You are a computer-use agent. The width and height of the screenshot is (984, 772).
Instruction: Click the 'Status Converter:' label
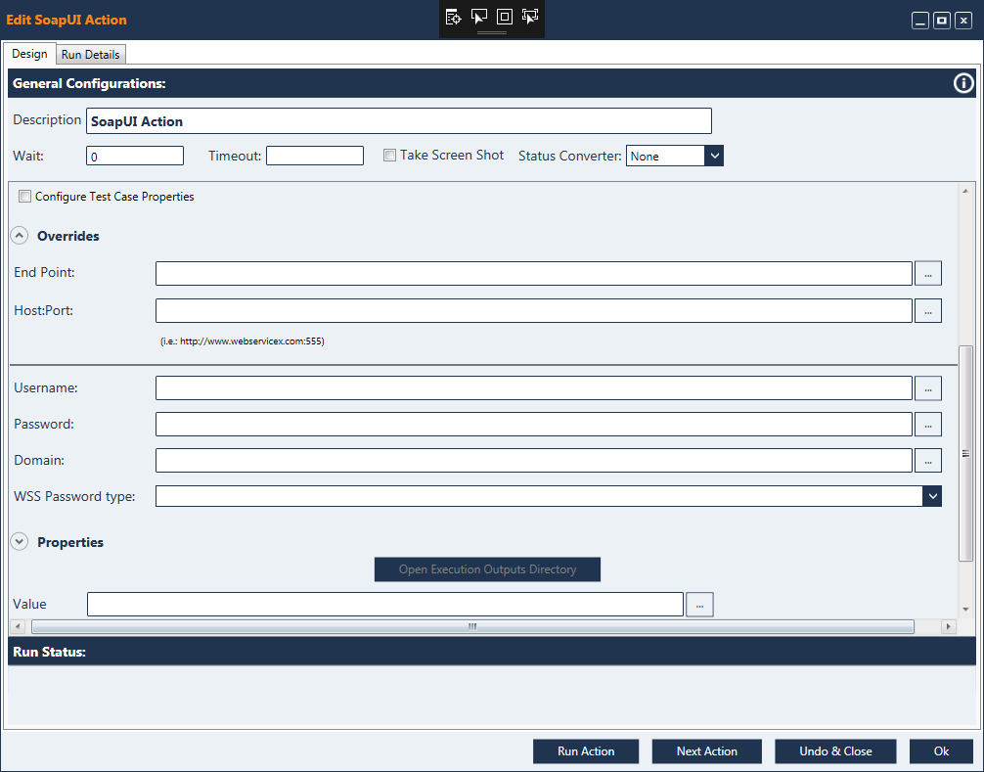[570, 156]
